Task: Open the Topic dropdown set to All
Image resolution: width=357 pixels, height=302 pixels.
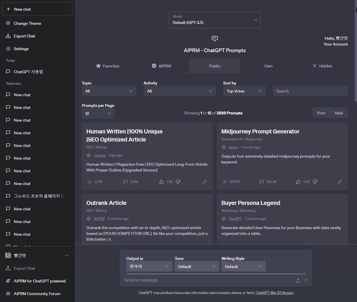Action: (x=109, y=91)
